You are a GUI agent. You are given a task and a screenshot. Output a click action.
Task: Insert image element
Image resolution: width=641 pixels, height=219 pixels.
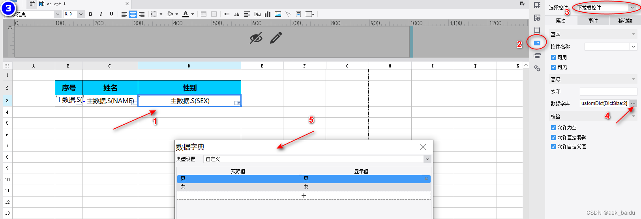[278, 14]
